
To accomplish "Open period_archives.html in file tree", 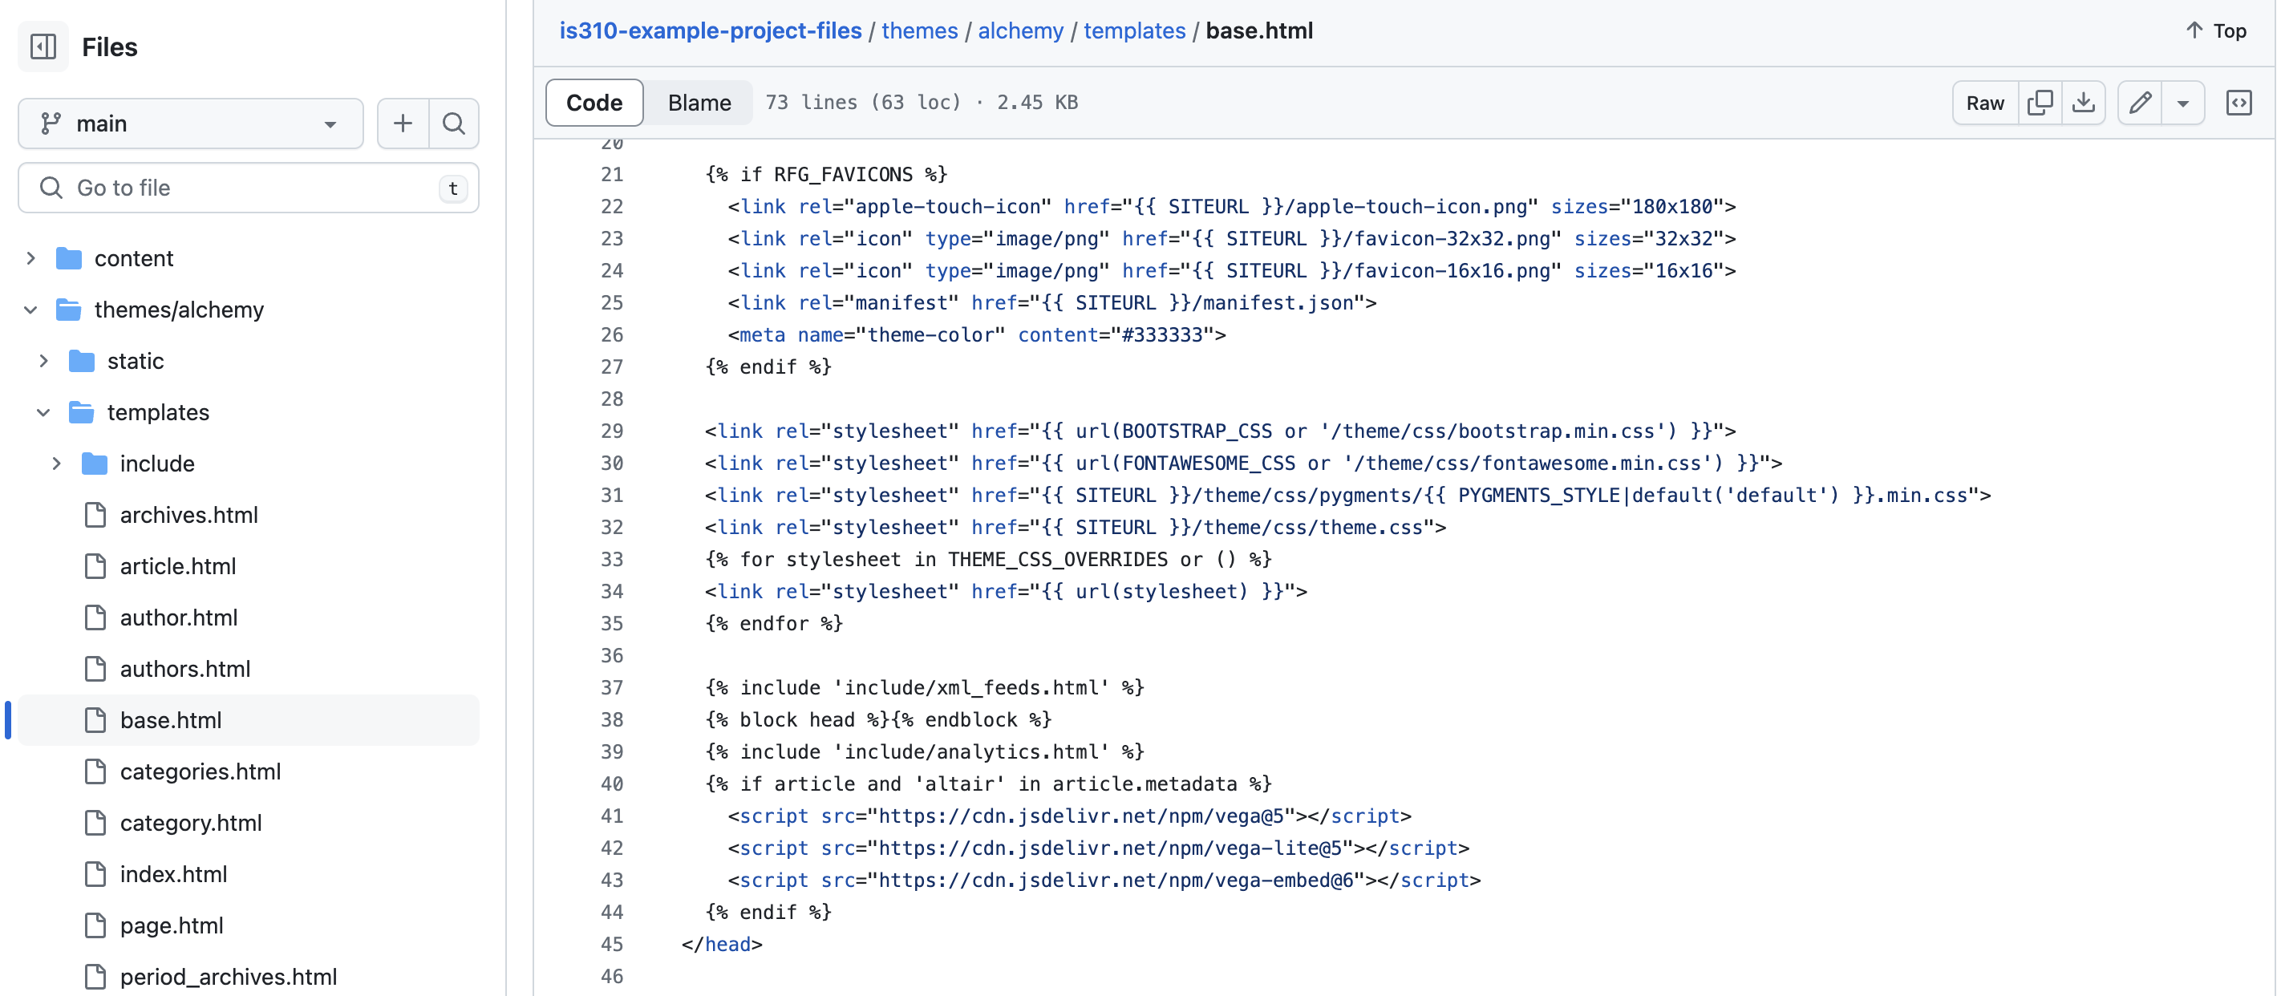I will 229,978.
